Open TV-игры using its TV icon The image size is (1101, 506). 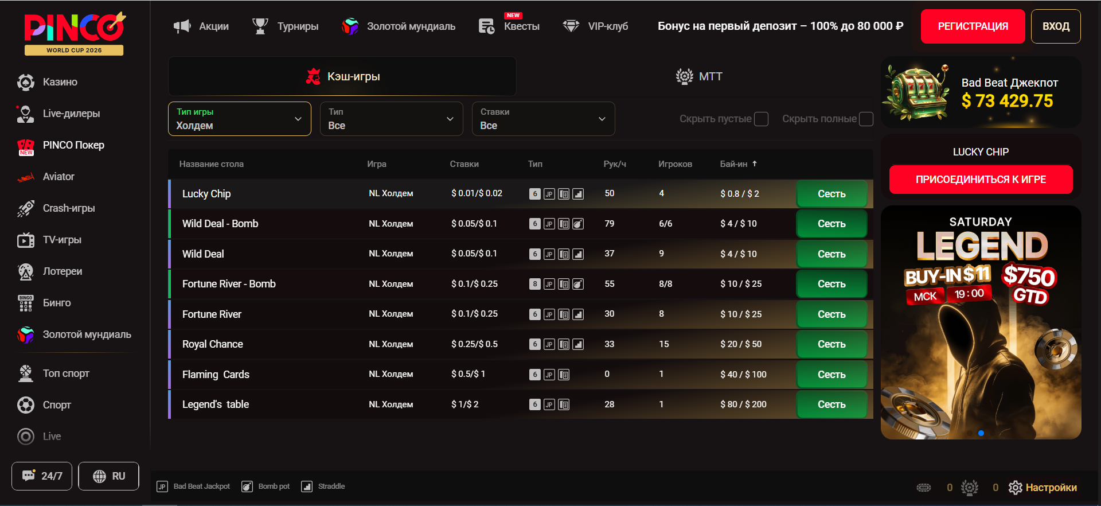tap(25, 240)
